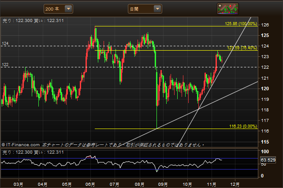This screenshot has height=188, width=283.
Task: Click the IT-Finance.com copyright text
Action: tap(21, 145)
